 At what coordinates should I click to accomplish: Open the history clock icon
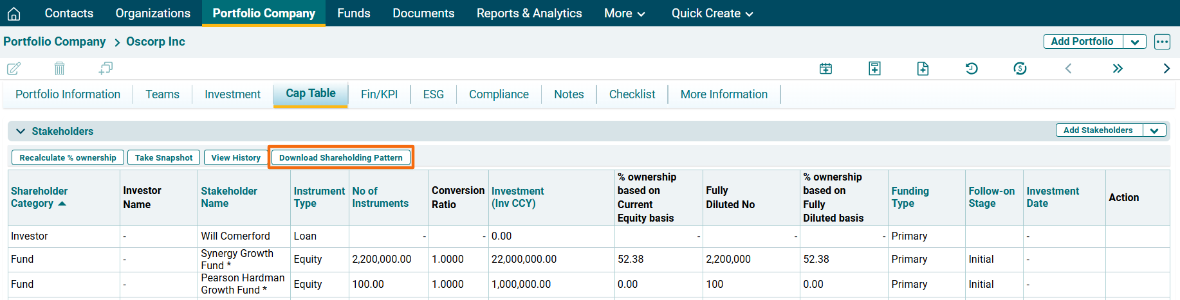[972, 69]
